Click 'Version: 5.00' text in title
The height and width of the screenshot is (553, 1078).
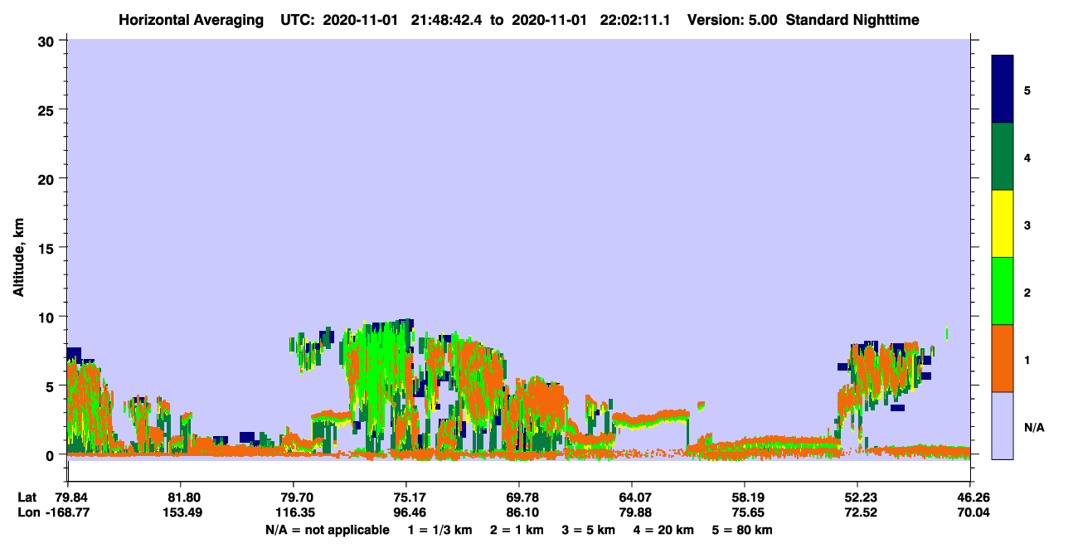tap(732, 20)
